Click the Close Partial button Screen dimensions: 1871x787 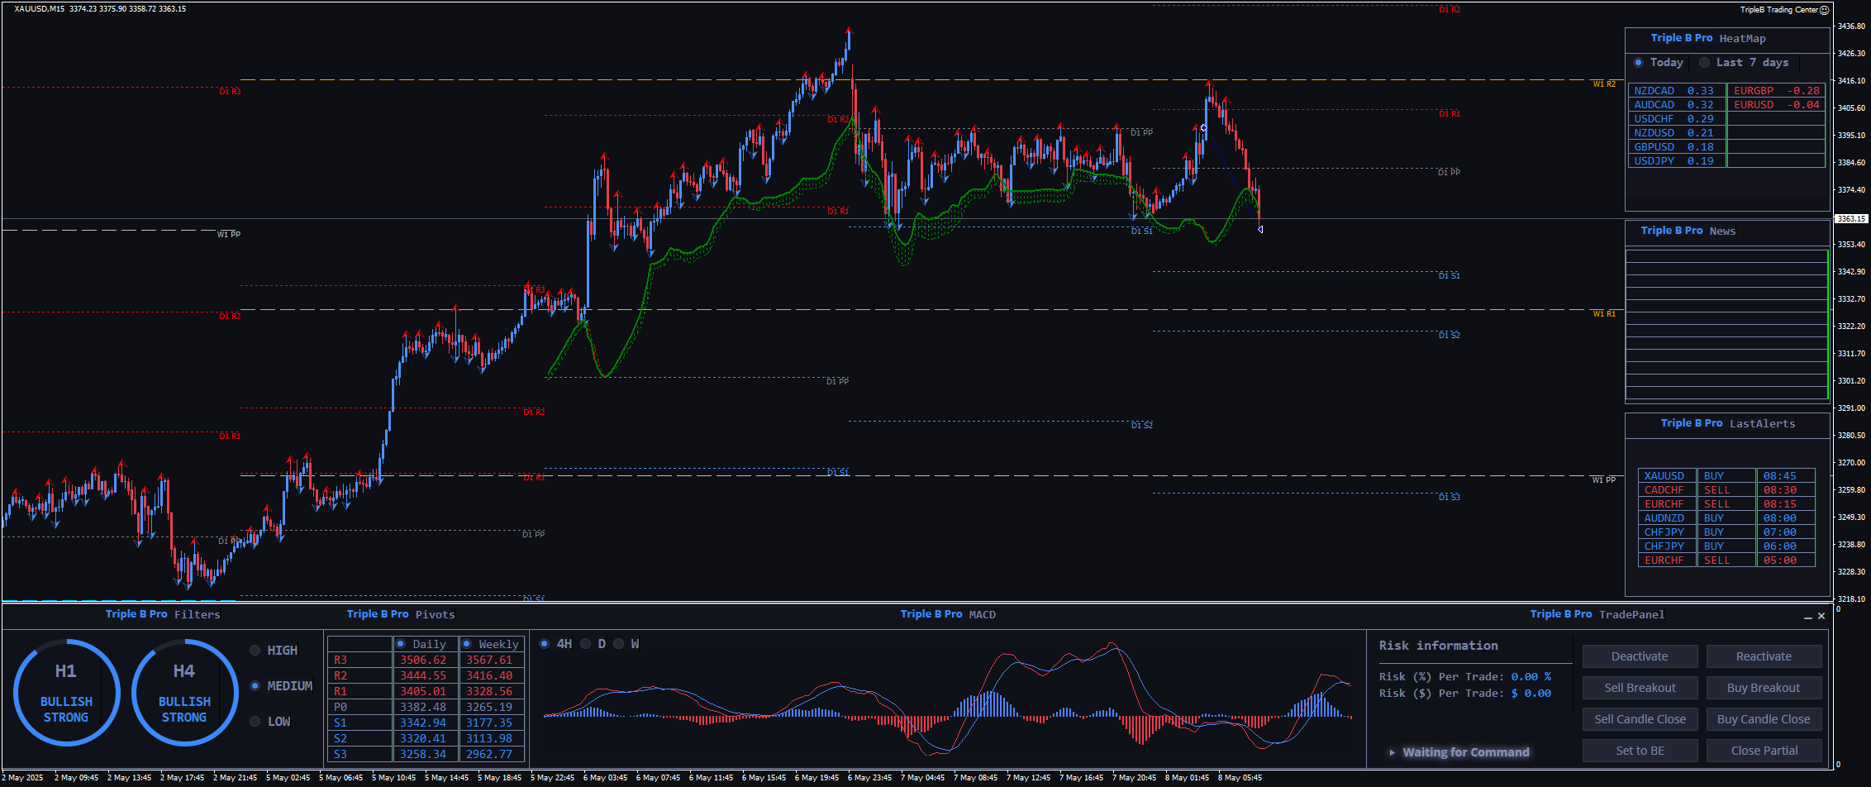1764,751
